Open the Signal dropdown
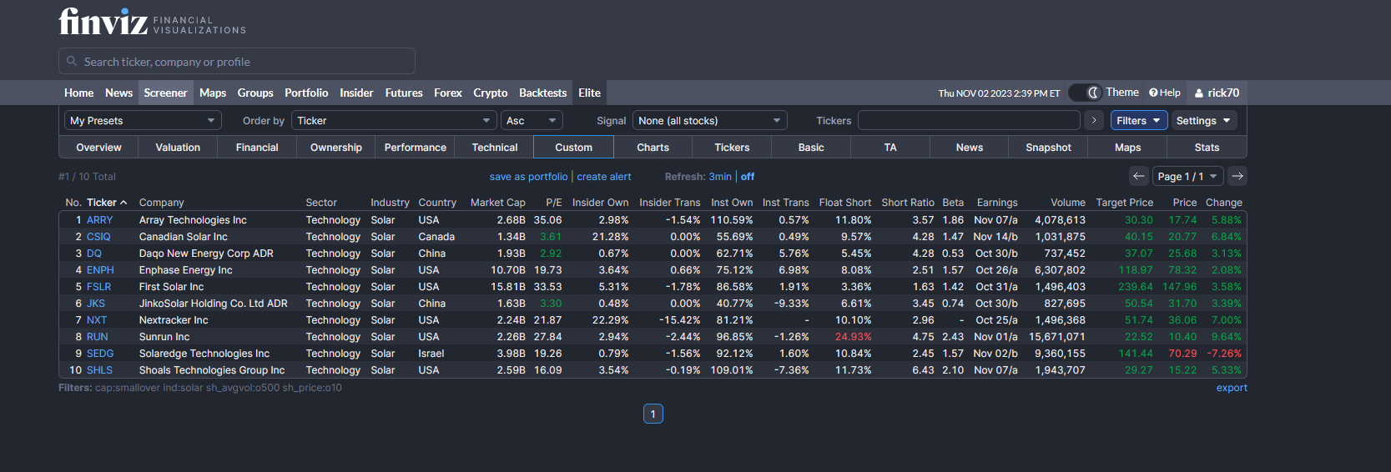 [x=710, y=120]
